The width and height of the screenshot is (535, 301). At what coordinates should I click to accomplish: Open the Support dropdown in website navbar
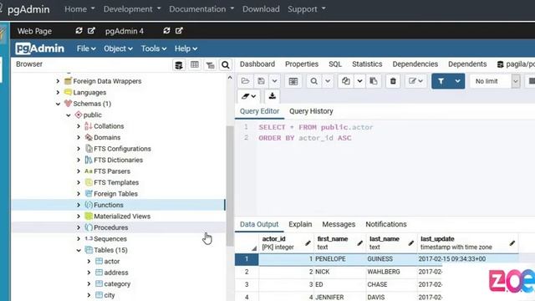307,9
